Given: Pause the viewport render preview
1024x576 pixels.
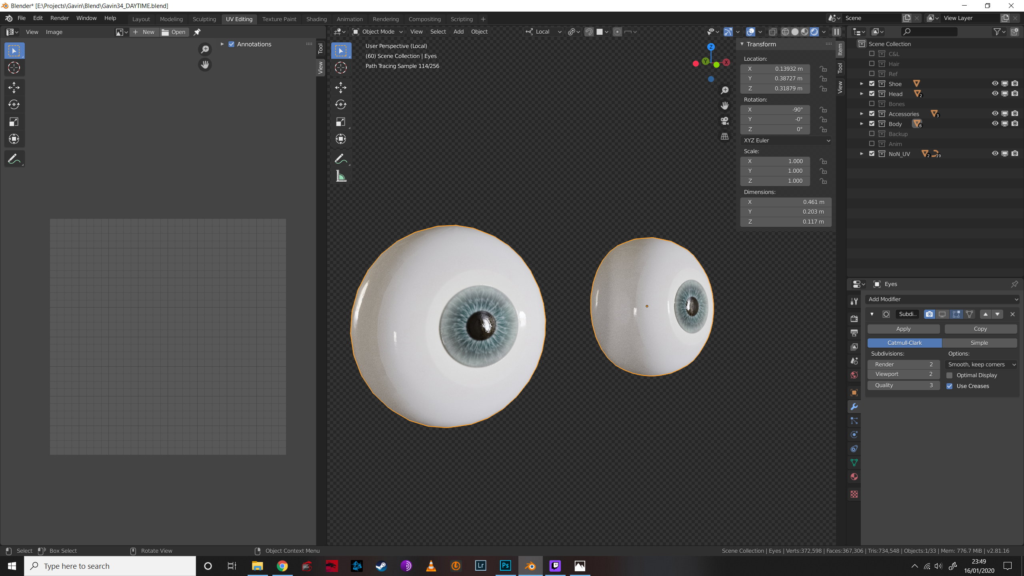Looking at the screenshot, I should pyautogui.click(x=836, y=32).
